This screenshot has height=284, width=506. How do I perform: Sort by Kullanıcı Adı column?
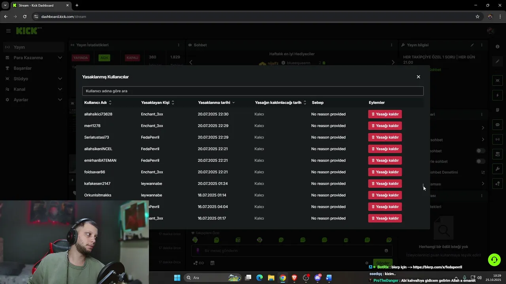[98, 103]
